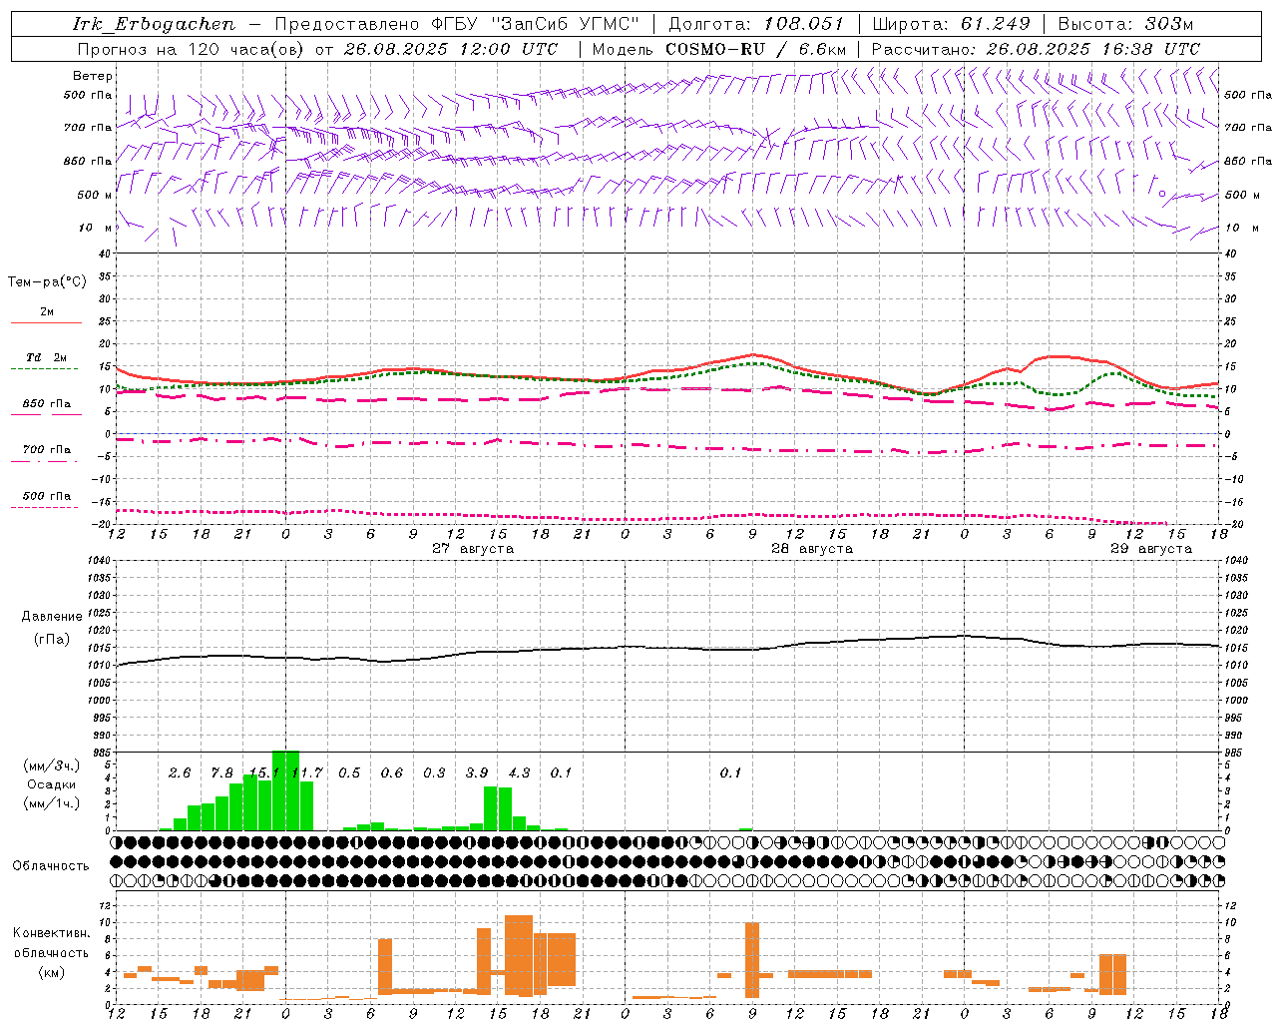Click precipitation value "11.7"
The image size is (1277, 1022).
tap(307, 773)
